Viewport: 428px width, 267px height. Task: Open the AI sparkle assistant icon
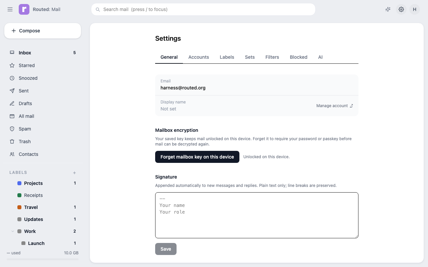pos(388,9)
